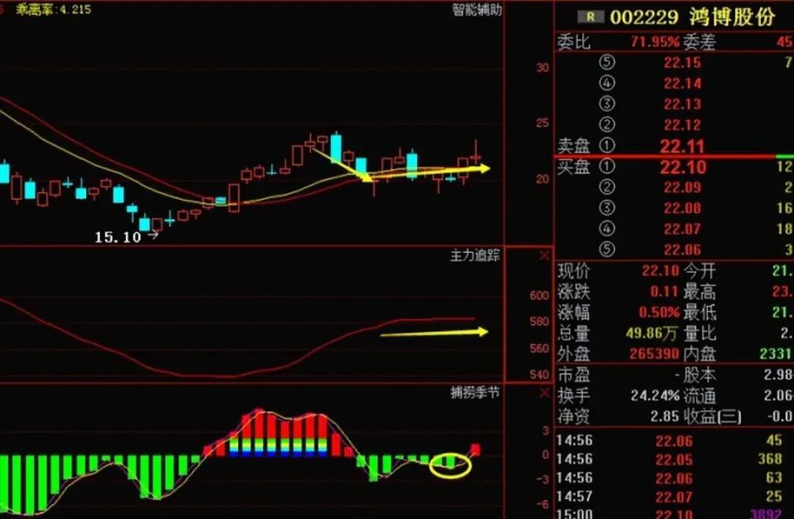Click the R margin-trading badge beside 002229

[591, 17]
